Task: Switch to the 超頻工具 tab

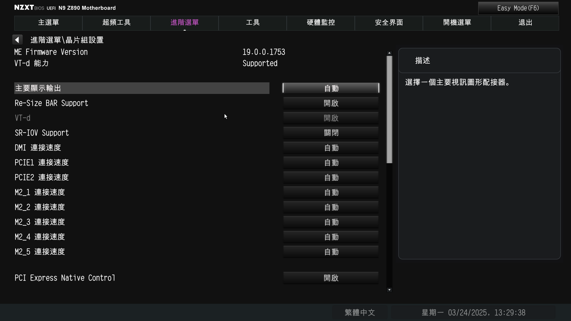Action: click(x=116, y=23)
